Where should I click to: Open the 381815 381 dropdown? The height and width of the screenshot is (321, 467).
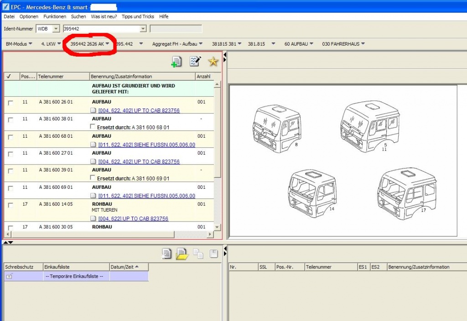pyautogui.click(x=226, y=44)
